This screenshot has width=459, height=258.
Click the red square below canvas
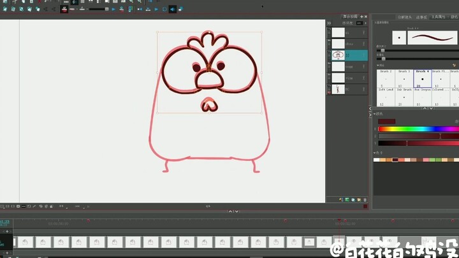click(x=365, y=206)
